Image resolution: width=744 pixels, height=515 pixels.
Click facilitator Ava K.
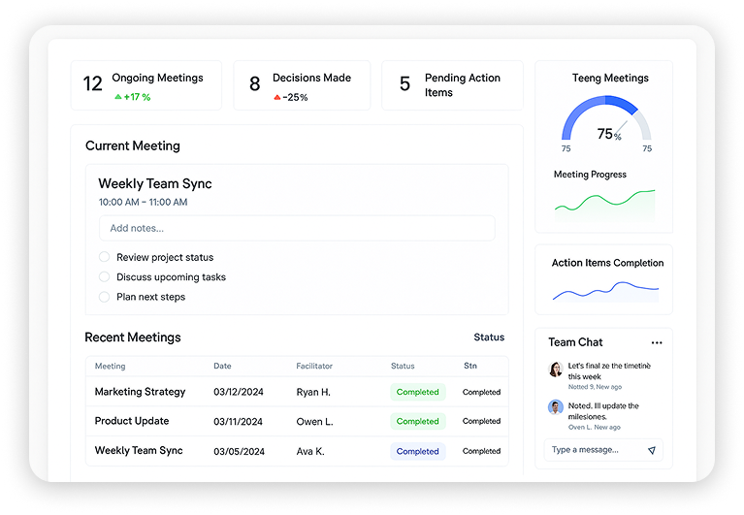click(x=310, y=451)
